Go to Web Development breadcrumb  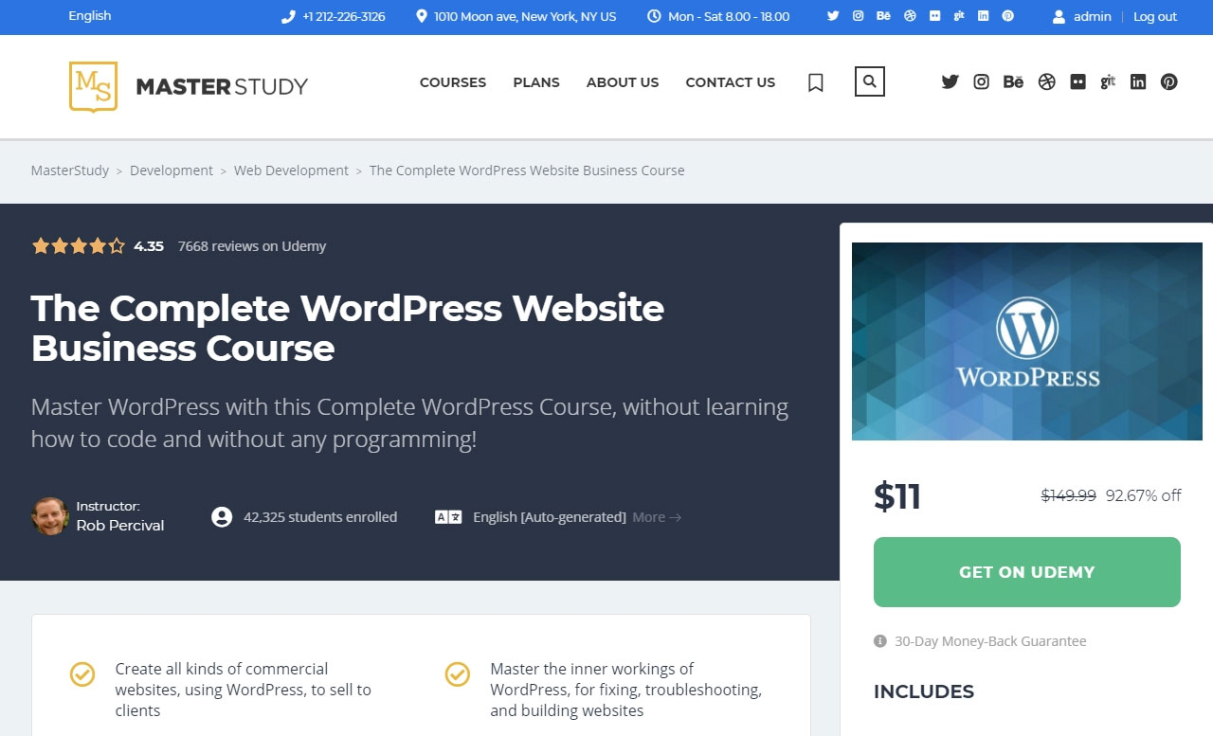[291, 171]
